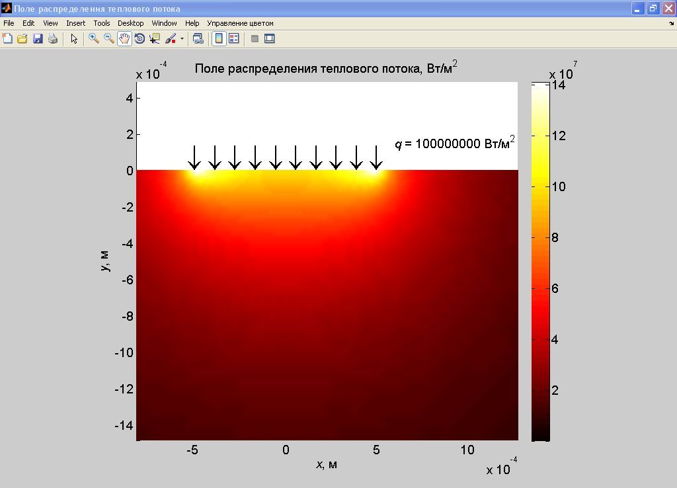Toggle the Insert Legend button
This screenshot has height=488, width=677.
click(x=233, y=39)
